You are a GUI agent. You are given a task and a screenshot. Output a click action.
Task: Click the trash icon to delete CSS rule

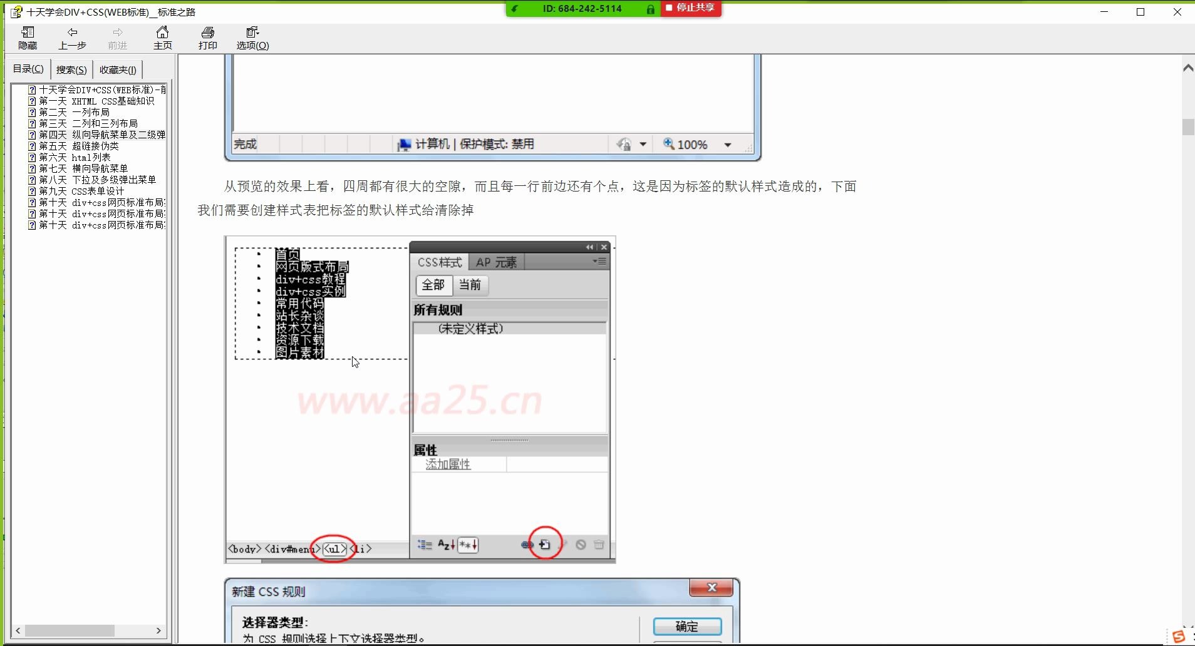(598, 545)
